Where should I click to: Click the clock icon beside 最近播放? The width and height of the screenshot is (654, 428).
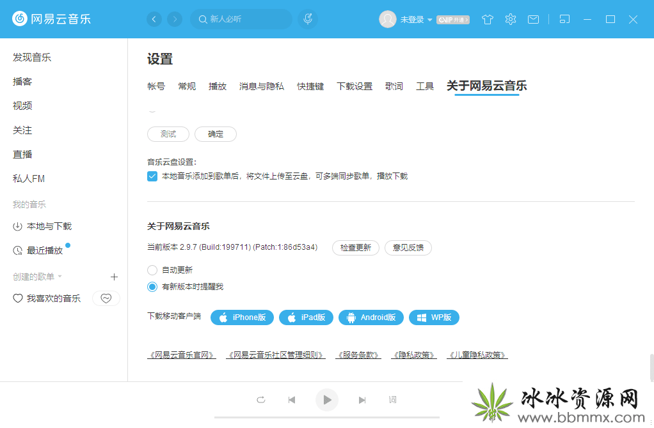(x=17, y=250)
